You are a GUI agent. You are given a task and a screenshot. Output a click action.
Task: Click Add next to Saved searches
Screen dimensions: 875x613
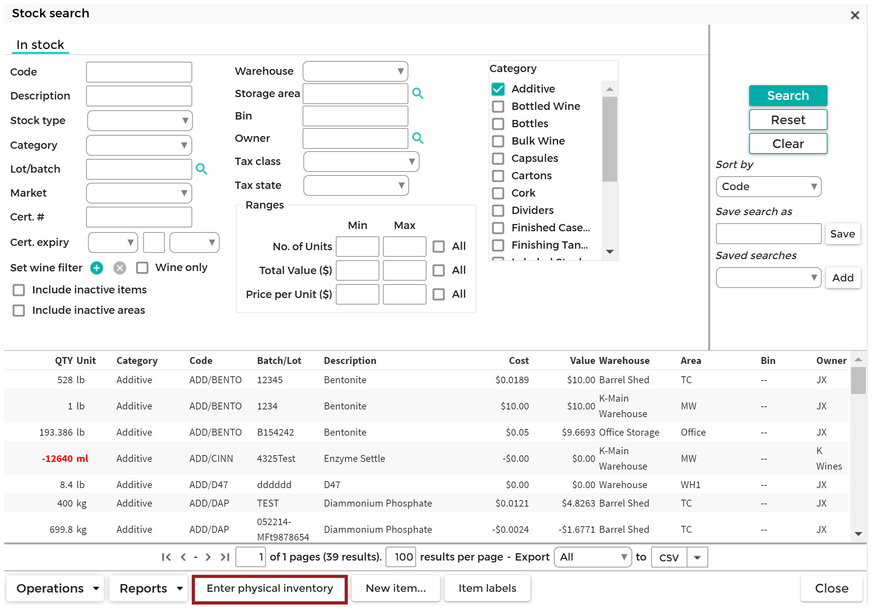(843, 278)
